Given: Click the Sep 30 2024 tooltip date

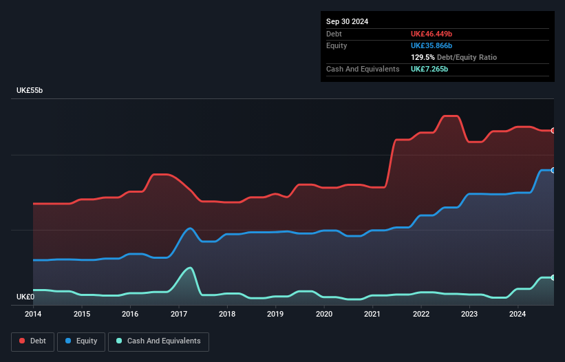Looking at the screenshot, I should tap(347, 21).
